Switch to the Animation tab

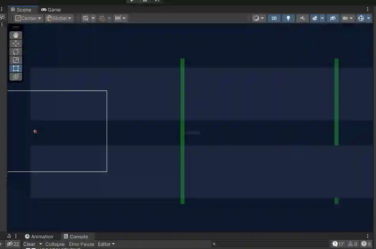[39, 236]
